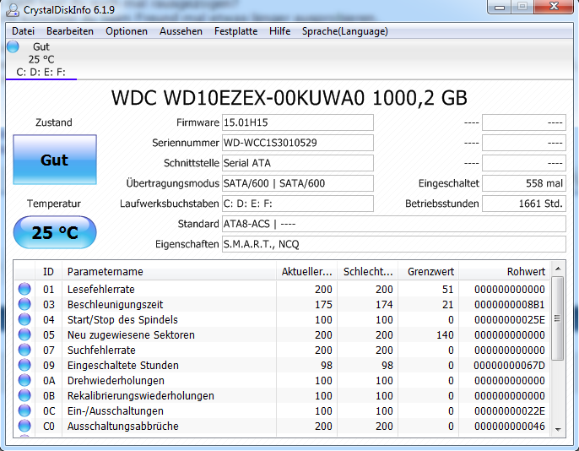Click status orb for Rekalibrierungswiederholungen row
The height and width of the screenshot is (451, 579).
tap(24, 395)
